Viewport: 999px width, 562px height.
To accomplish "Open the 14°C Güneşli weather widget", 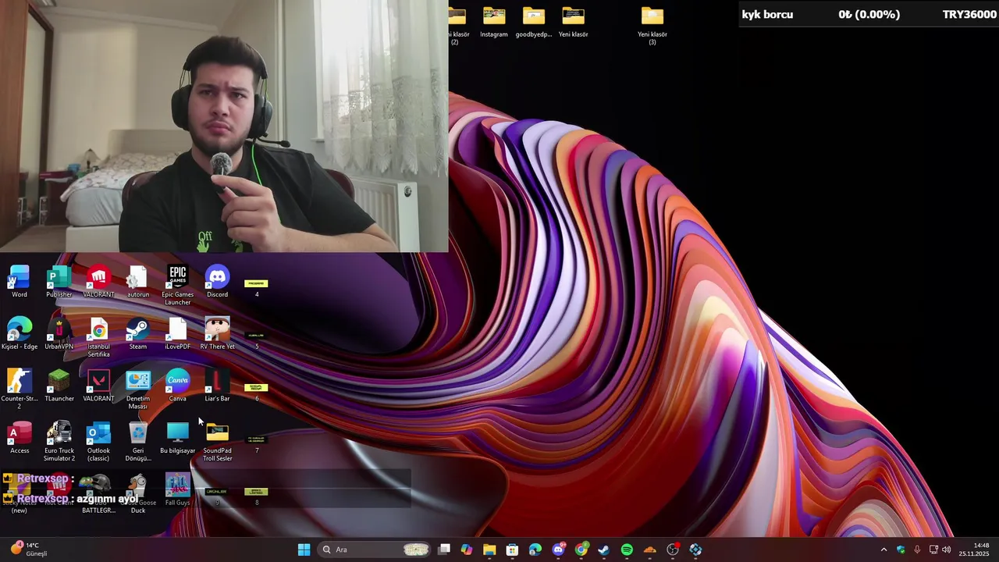I will coord(29,550).
